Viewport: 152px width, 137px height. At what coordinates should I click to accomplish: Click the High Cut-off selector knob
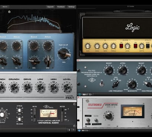[x=64, y=54]
